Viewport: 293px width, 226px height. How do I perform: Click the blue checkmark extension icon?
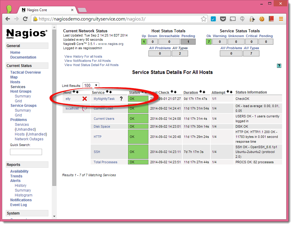pos(213,19)
